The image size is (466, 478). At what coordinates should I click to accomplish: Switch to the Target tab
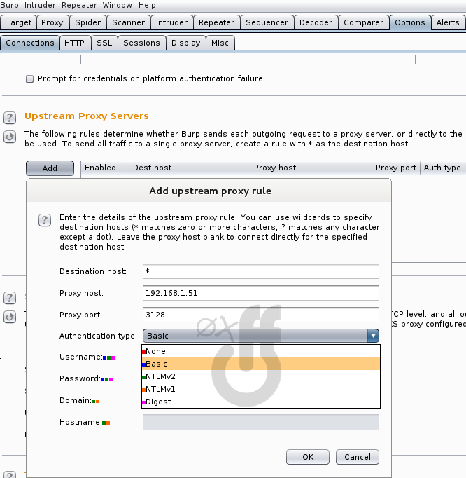pyautogui.click(x=19, y=22)
